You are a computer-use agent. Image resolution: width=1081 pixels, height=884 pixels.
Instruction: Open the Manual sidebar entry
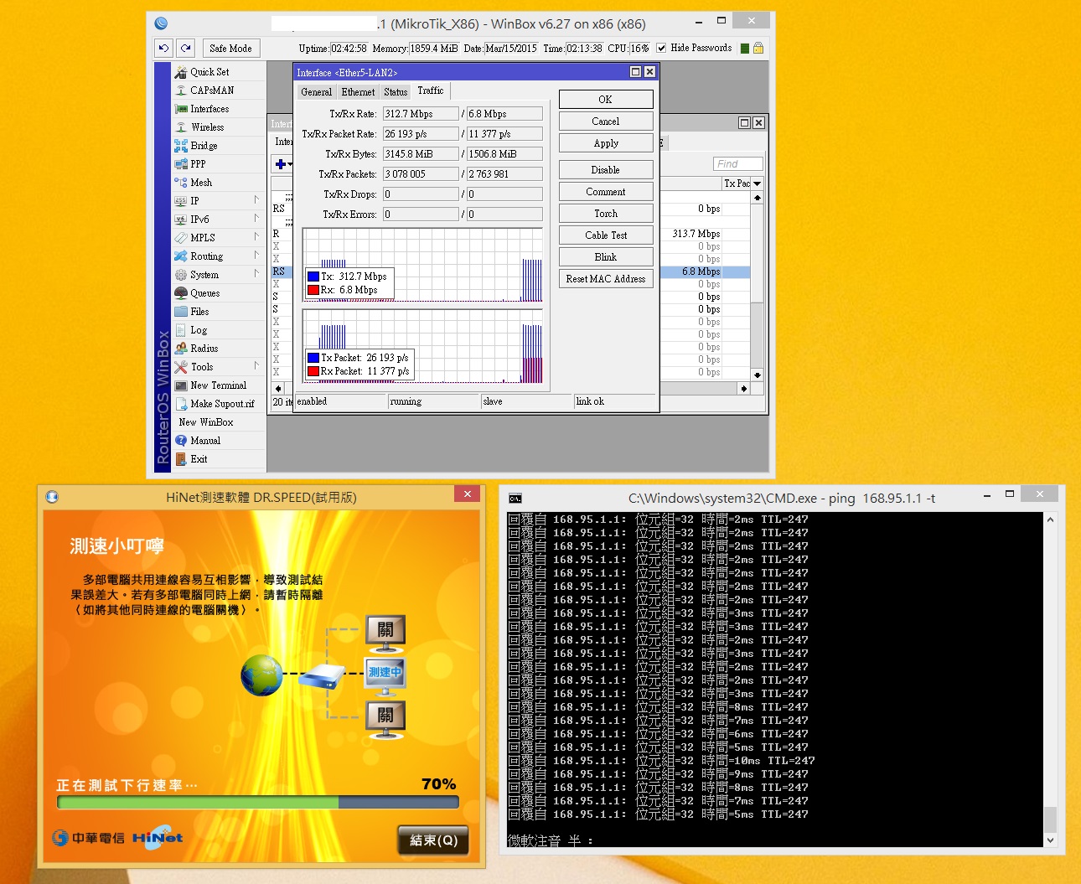point(219,441)
